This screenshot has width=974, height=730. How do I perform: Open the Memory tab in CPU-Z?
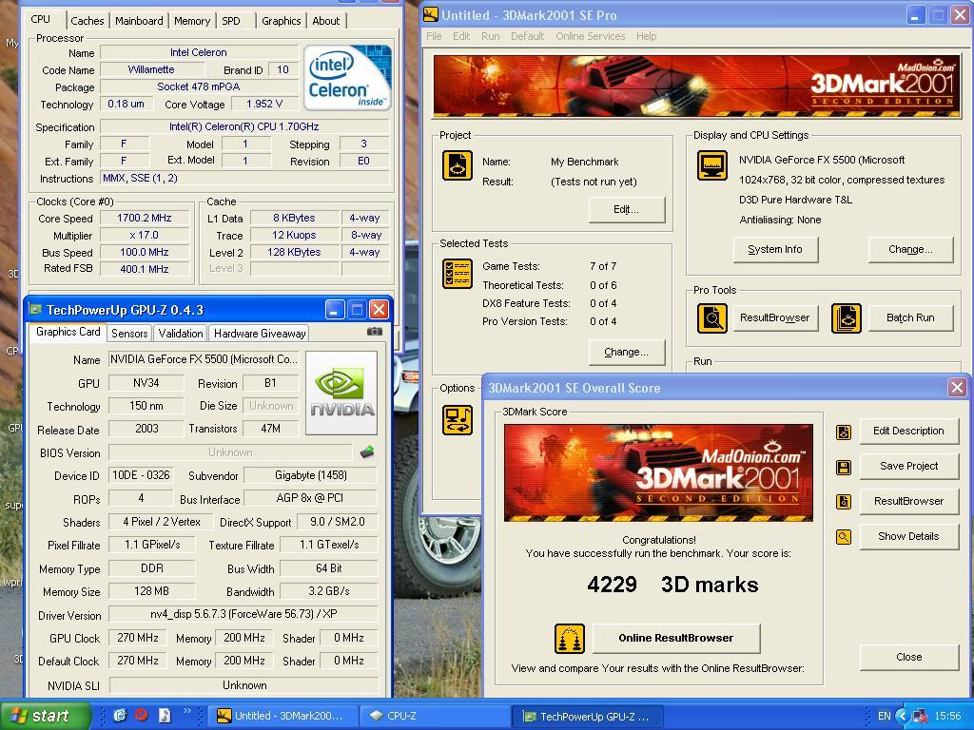point(192,21)
